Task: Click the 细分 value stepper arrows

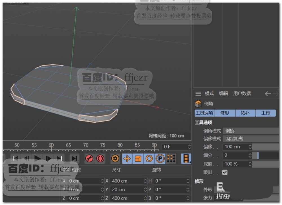Action: [250, 155]
